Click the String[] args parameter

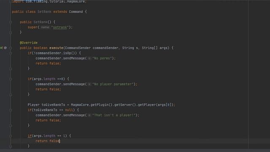(x=155, y=48)
